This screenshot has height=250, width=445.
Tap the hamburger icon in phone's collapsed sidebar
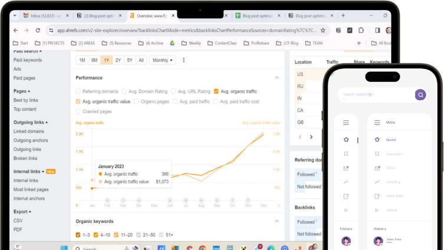(345, 123)
